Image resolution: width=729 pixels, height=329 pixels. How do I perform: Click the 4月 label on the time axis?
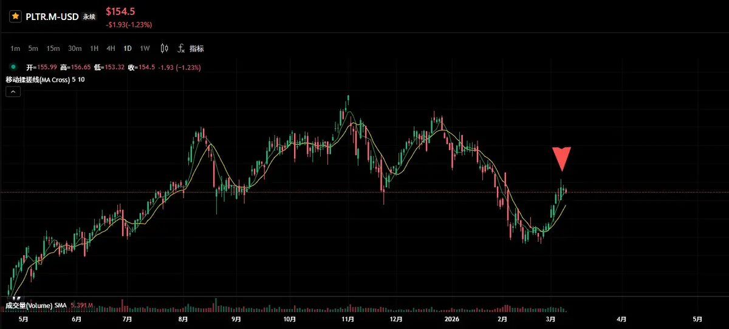tap(621, 319)
